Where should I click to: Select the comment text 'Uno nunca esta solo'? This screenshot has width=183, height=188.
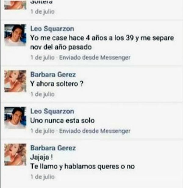coord(62,120)
